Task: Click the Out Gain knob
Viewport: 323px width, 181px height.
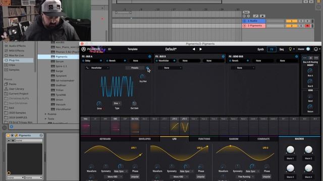Action: point(134,104)
